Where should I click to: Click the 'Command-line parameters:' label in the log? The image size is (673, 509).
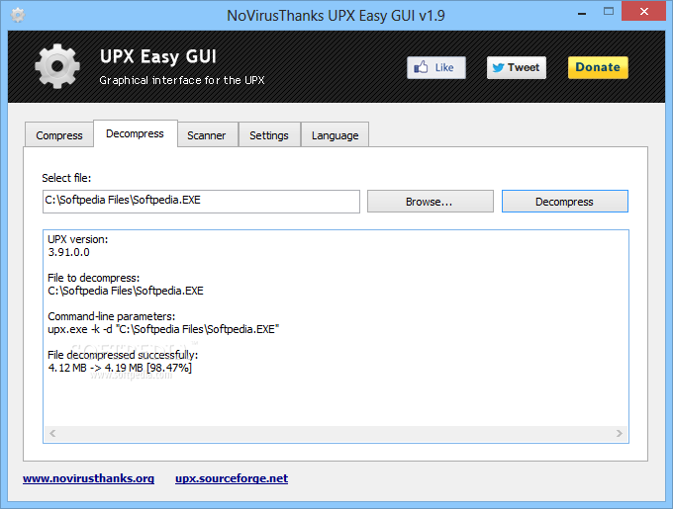[x=112, y=316]
